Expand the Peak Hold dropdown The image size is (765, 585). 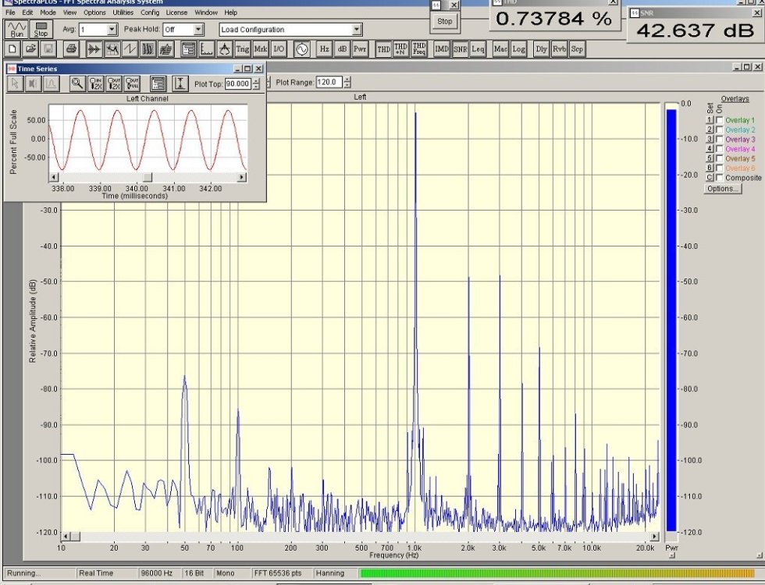(198, 30)
